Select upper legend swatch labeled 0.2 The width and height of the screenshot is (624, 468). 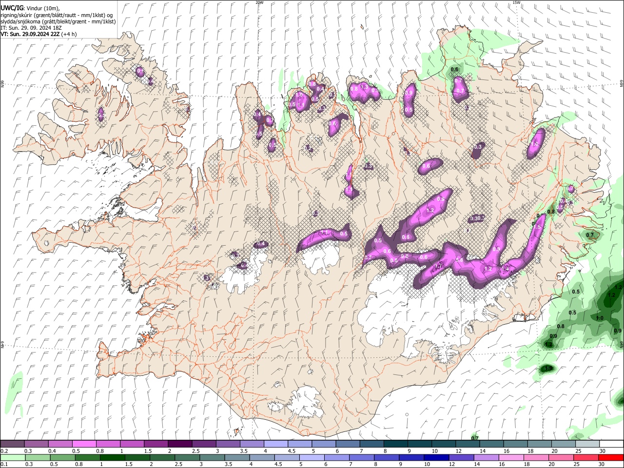coord(12,444)
